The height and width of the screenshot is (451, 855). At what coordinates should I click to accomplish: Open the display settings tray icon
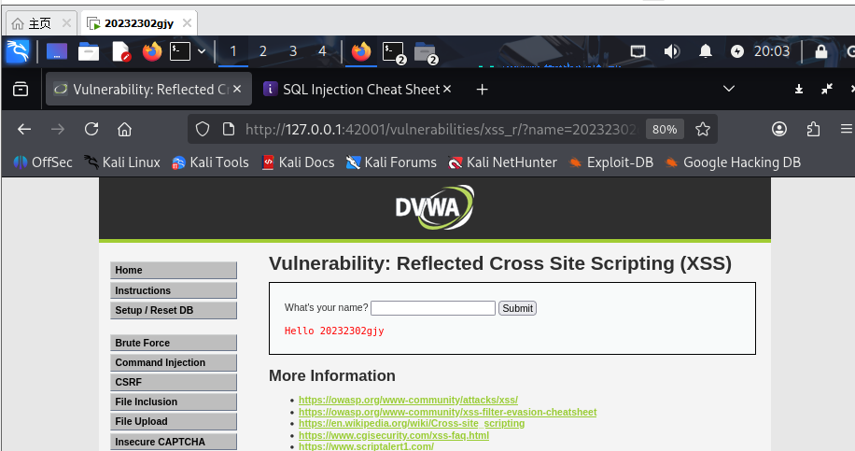pos(638,51)
